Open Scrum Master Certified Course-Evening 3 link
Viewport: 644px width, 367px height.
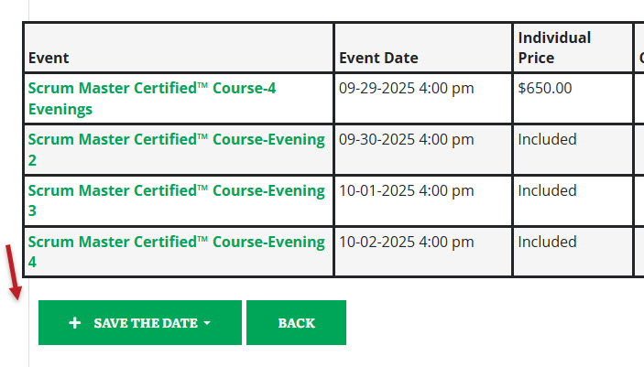pyautogui.click(x=176, y=200)
